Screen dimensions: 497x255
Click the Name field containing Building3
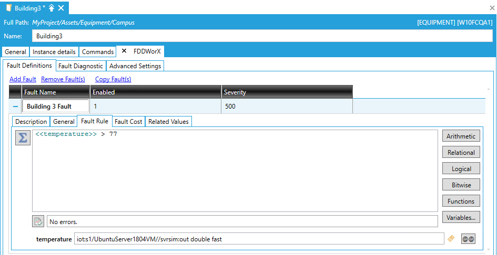262,36
